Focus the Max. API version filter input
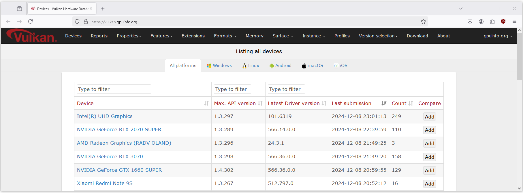Screen dimensions: 523x193 point(232,89)
